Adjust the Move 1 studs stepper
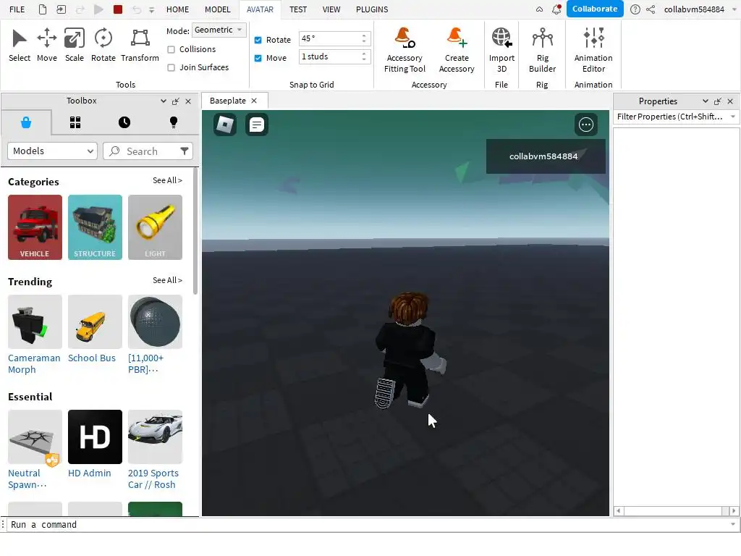This screenshot has width=741, height=556. (364, 56)
